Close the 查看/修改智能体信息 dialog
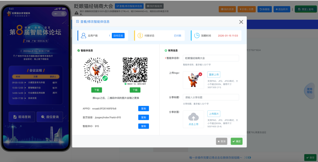This screenshot has width=318, height=162. point(241,22)
